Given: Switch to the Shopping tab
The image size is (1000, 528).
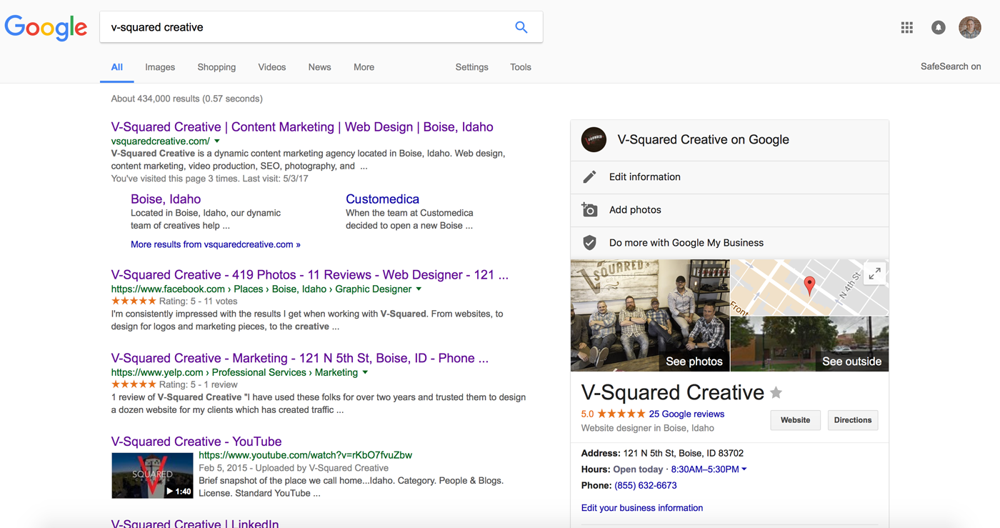Looking at the screenshot, I should [216, 67].
